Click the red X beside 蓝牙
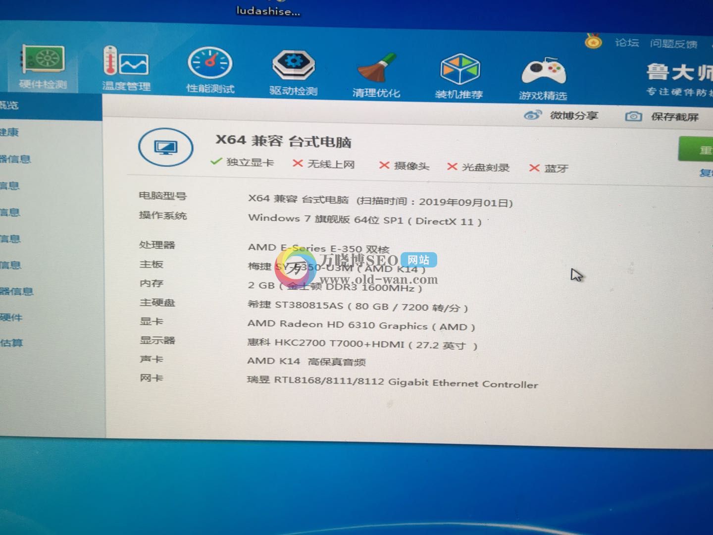The width and height of the screenshot is (713, 535). coord(535,168)
